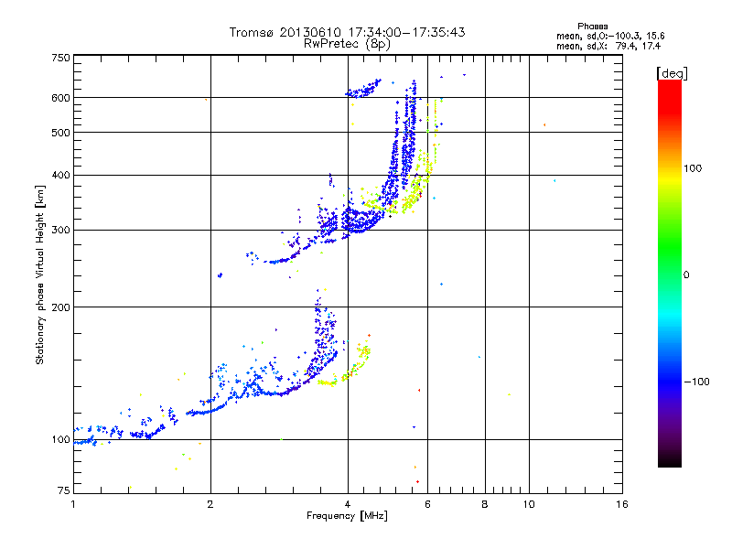Click the 'Stationary phase Virtual Height [km]' axis label
732x549 pixels.
click(x=40, y=274)
